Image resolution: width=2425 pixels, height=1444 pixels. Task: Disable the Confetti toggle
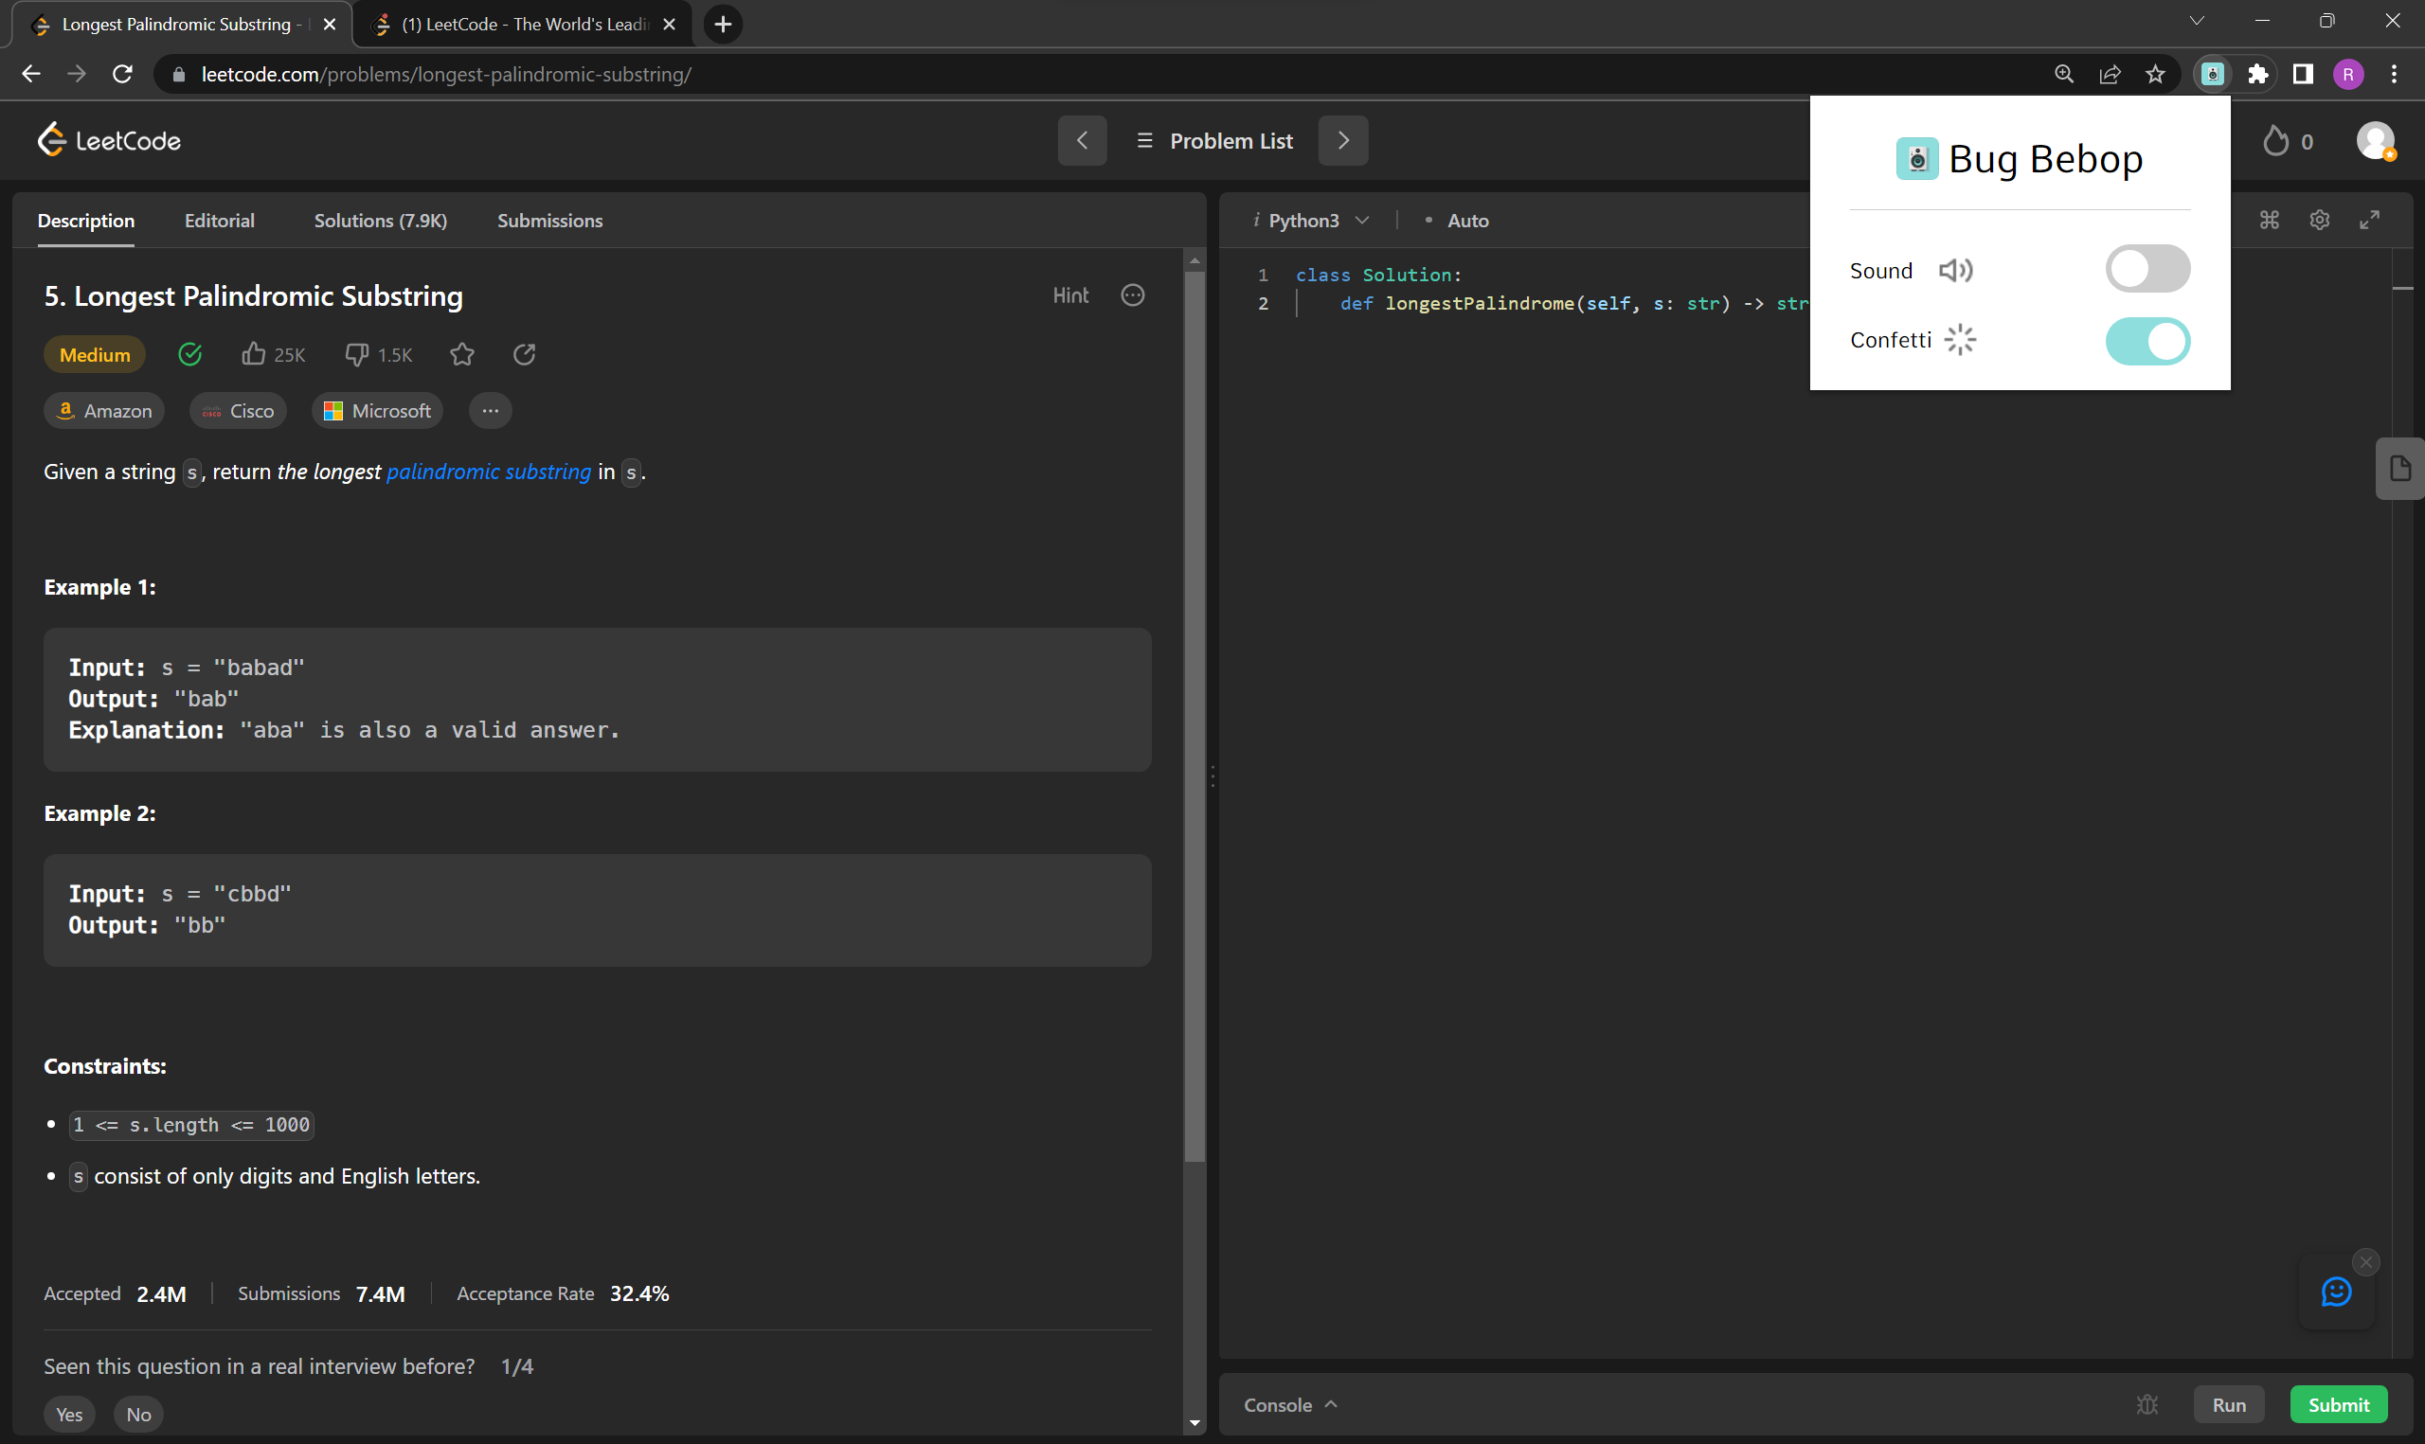pos(2147,342)
